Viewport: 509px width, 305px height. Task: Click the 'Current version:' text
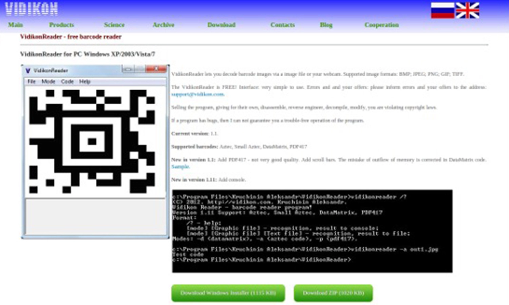tap(190, 134)
